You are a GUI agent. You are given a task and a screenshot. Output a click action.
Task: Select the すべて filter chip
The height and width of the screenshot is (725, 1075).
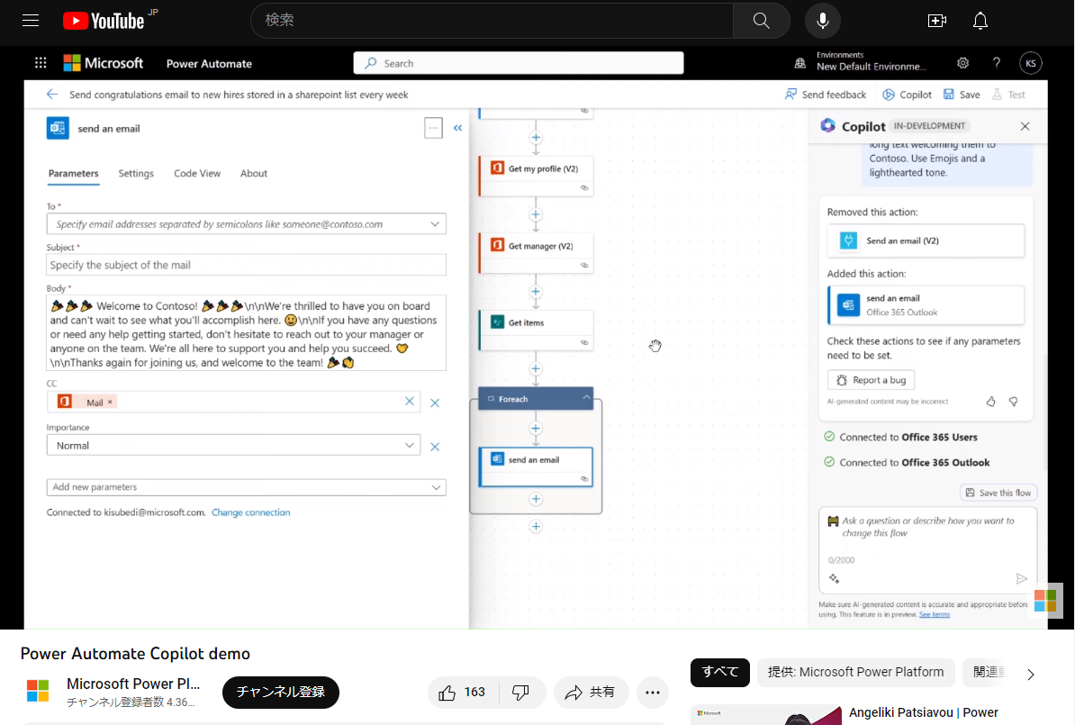tap(720, 672)
